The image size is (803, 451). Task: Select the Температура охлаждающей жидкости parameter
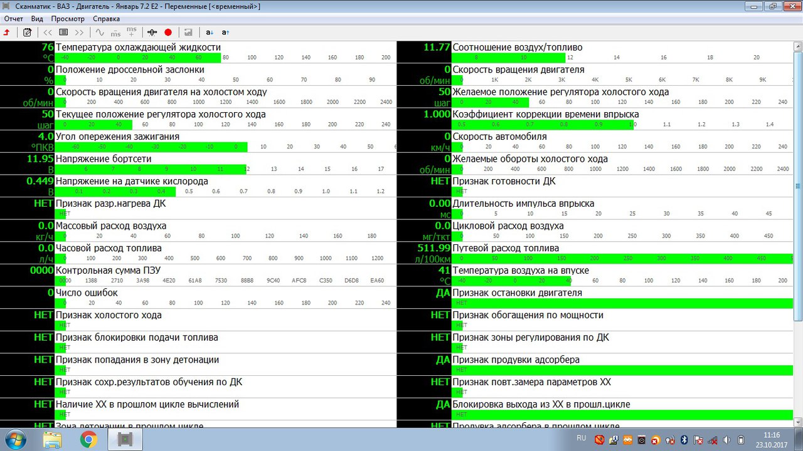pos(138,48)
